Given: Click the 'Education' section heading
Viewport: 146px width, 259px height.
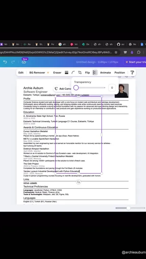Looking at the screenshot, I should click(29, 112).
